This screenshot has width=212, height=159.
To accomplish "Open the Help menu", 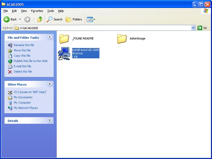I will coord(61,11).
